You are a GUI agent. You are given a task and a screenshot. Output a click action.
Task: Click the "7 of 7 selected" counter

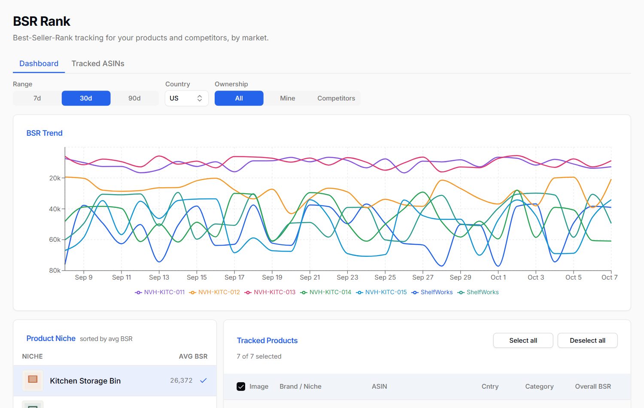(x=259, y=356)
